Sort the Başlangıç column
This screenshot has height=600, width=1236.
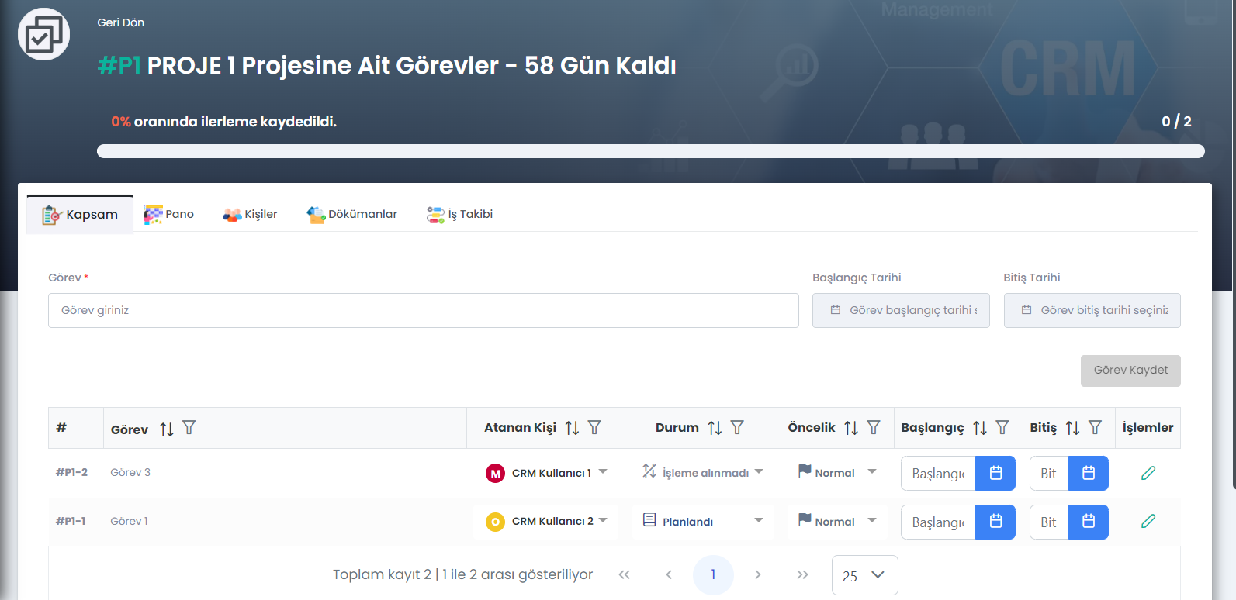980,428
